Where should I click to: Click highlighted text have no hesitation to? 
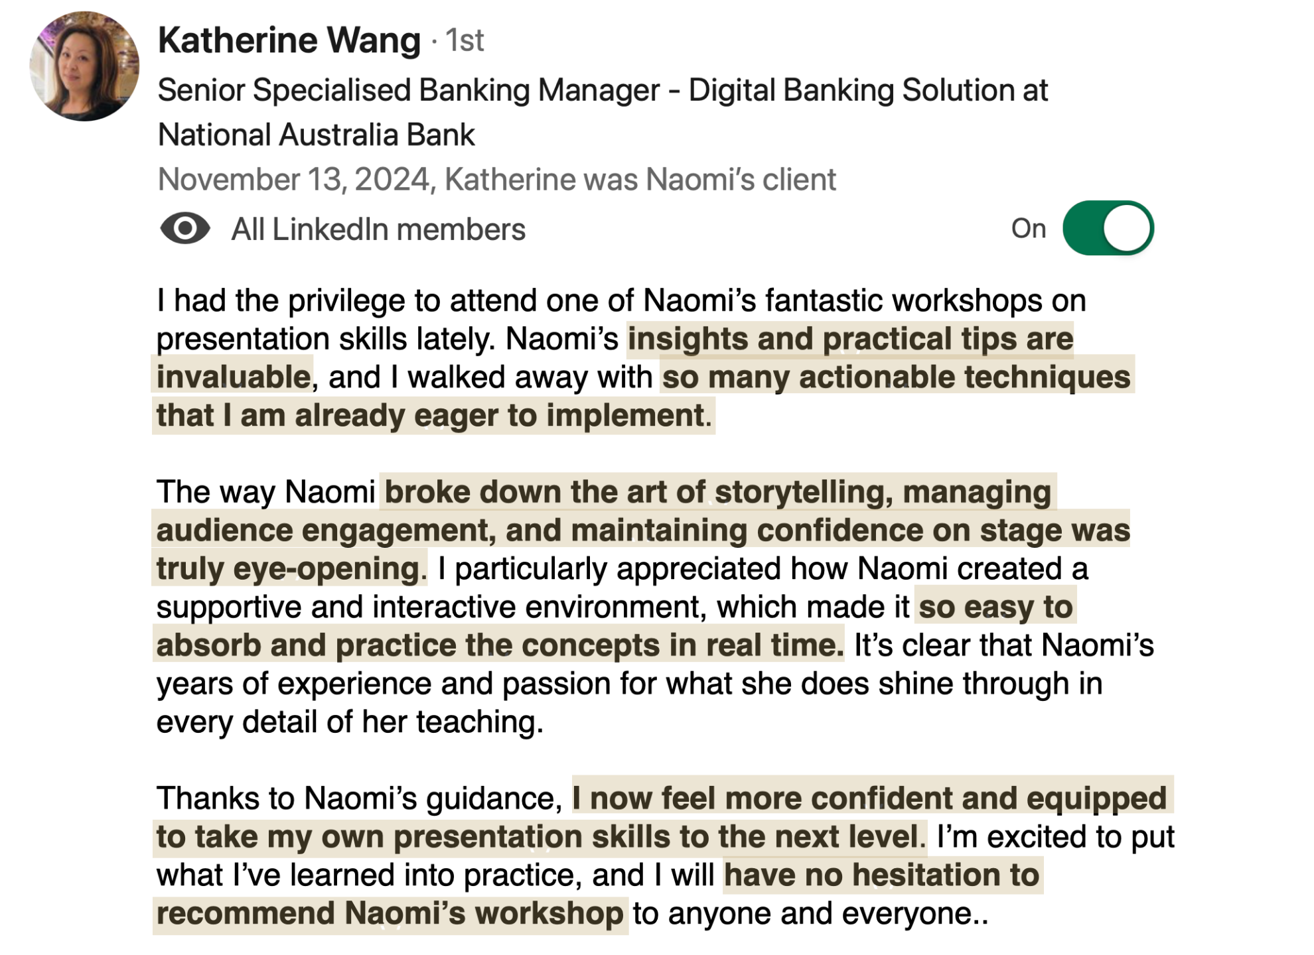(882, 875)
